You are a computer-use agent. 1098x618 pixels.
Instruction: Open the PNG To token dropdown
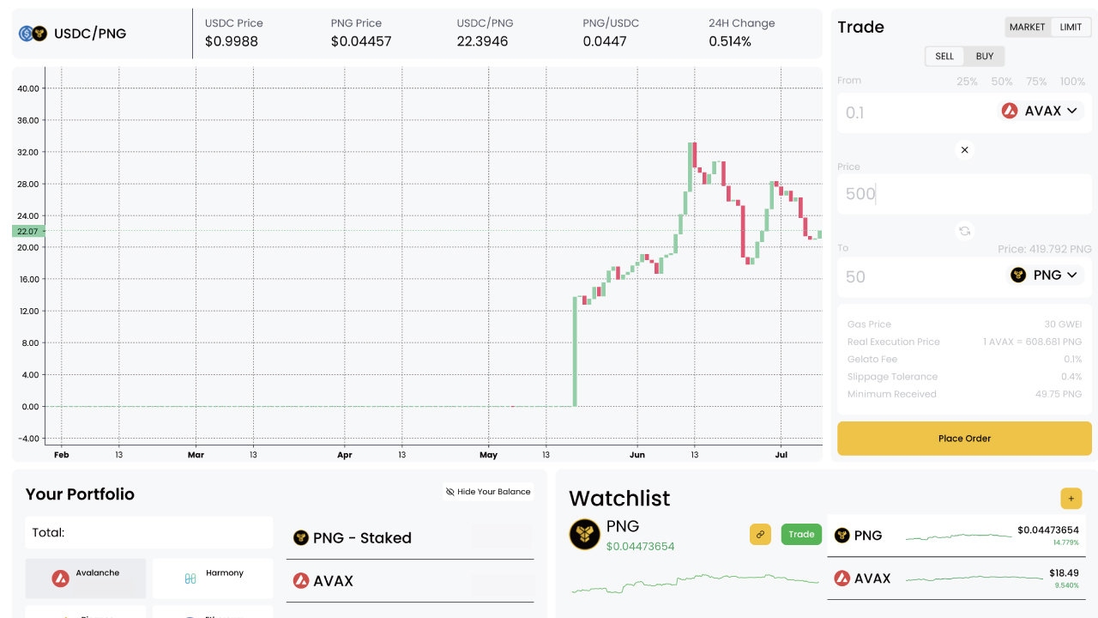click(1044, 275)
